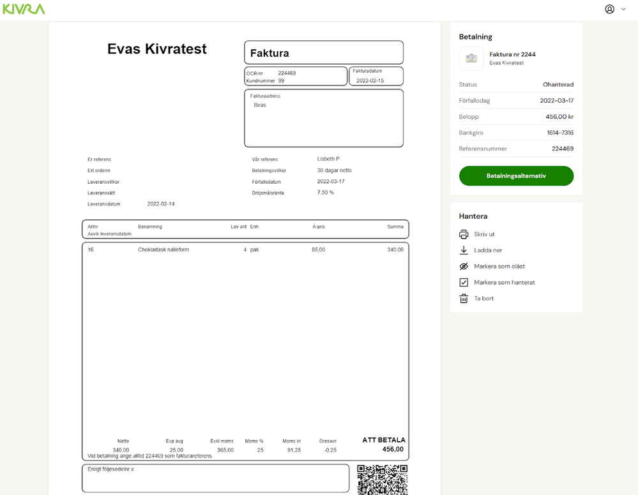The width and height of the screenshot is (638, 495).
Task: Click the Moms kr value 91,25
Action: coord(294,450)
